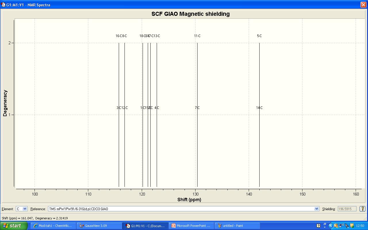Viewport: 368px width, 230px height.
Task: Click the 8-C peak label
Action: point(124,36)
